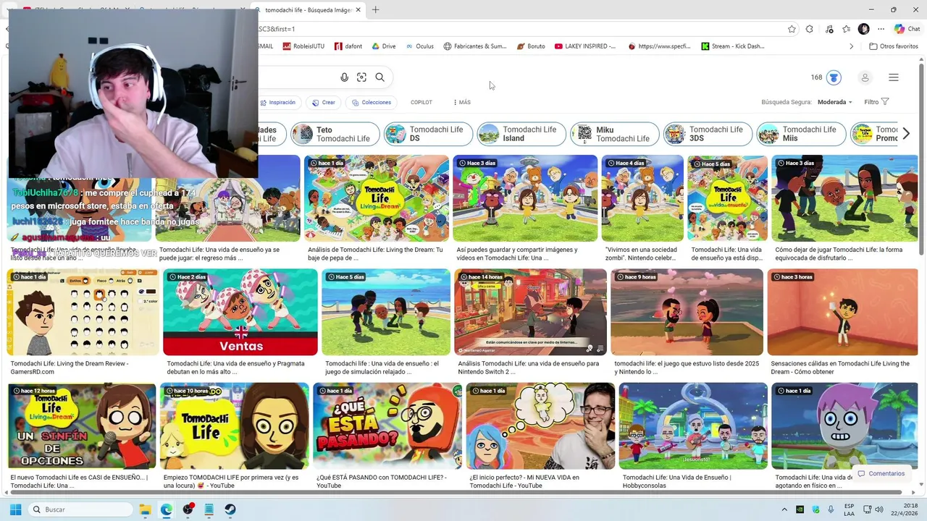Viewport: 927px width, 521px height.
Task: Click the Comentarios feedback button
Action: pos(881,473)
